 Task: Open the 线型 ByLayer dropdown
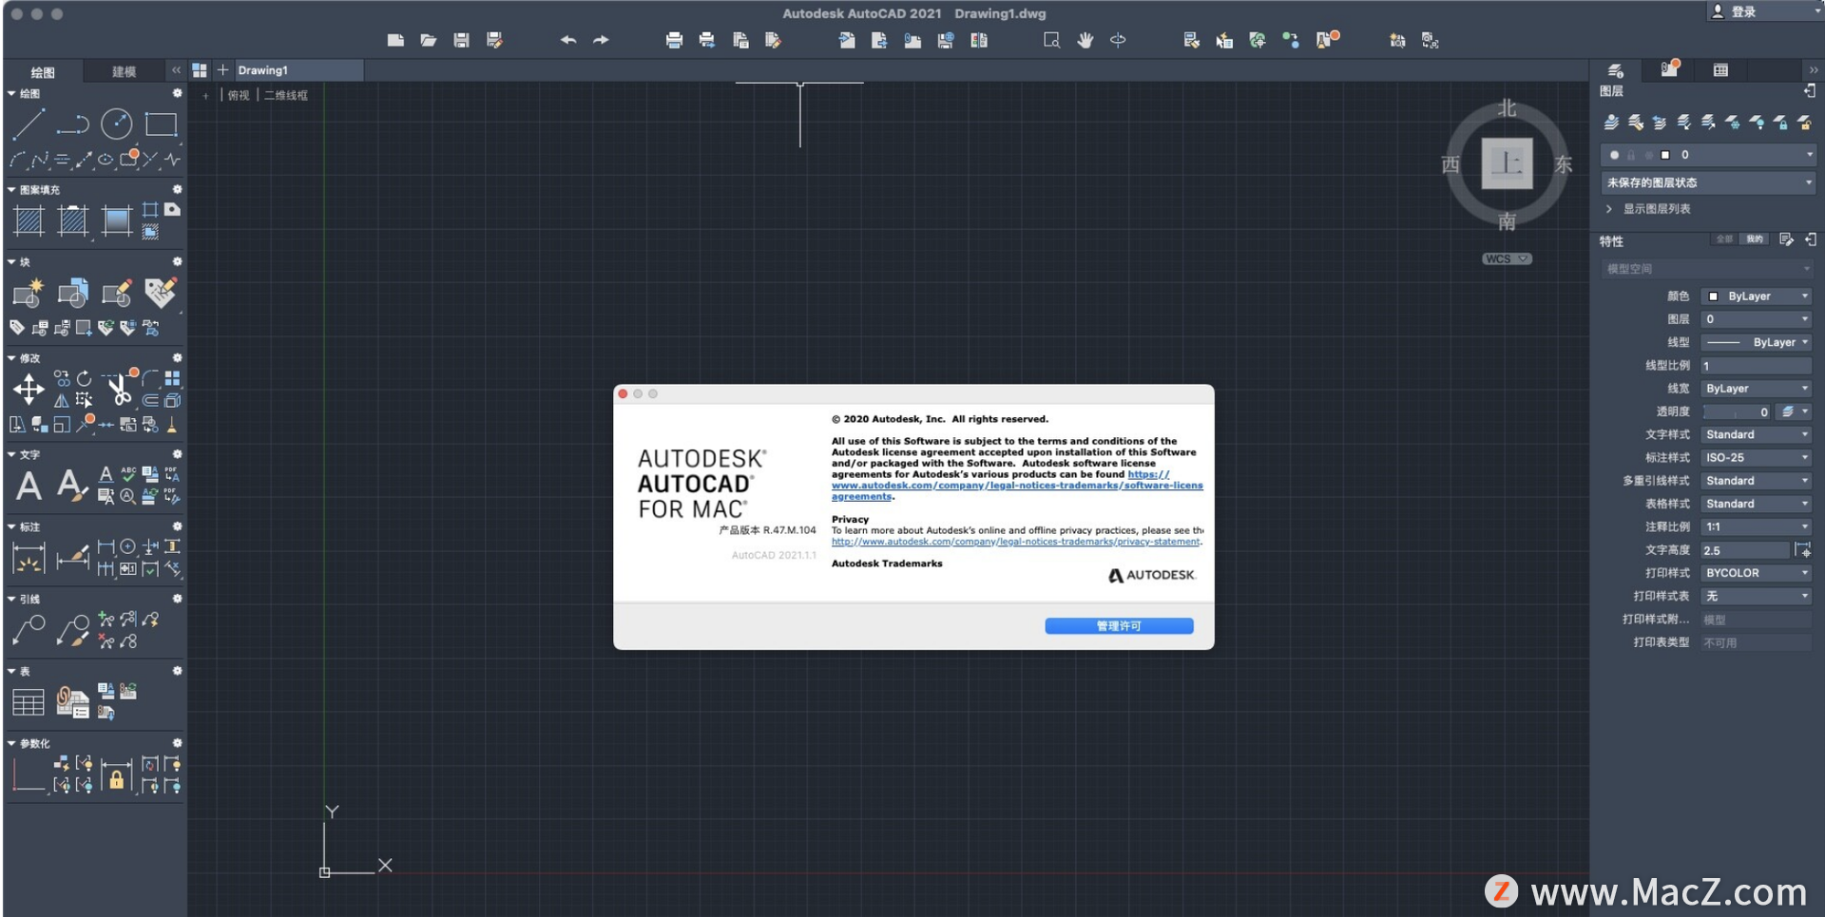point(1757,342)
